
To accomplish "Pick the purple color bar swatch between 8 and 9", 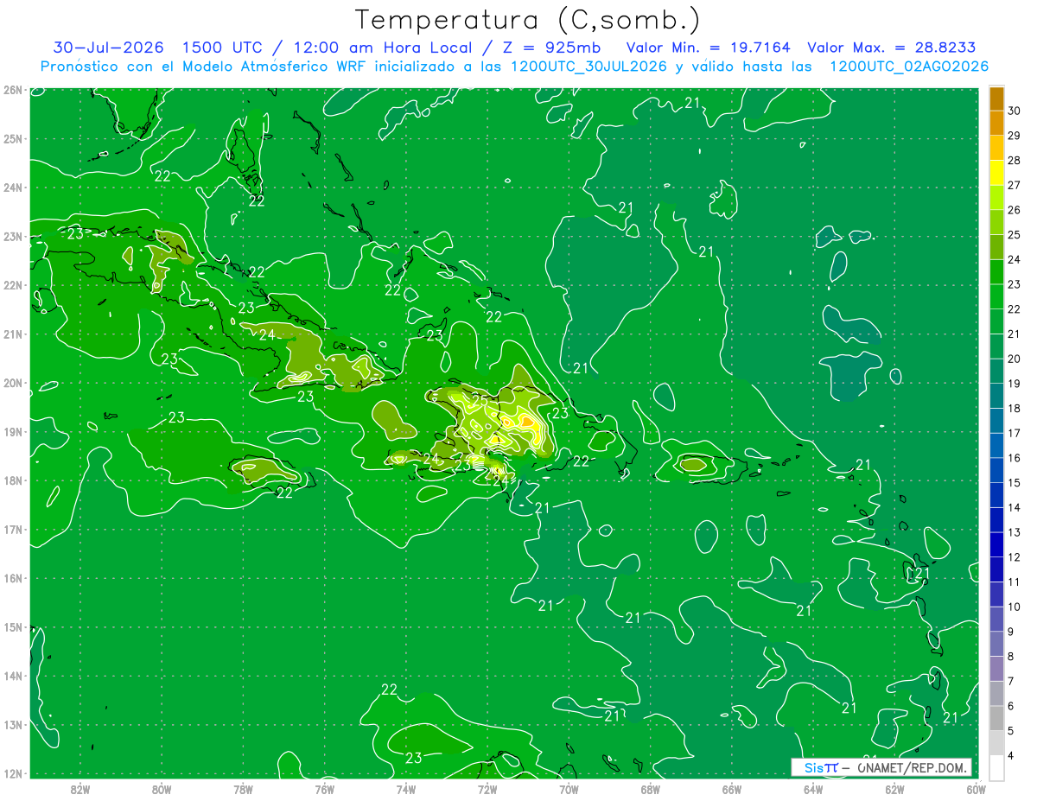I will [996, 644].
